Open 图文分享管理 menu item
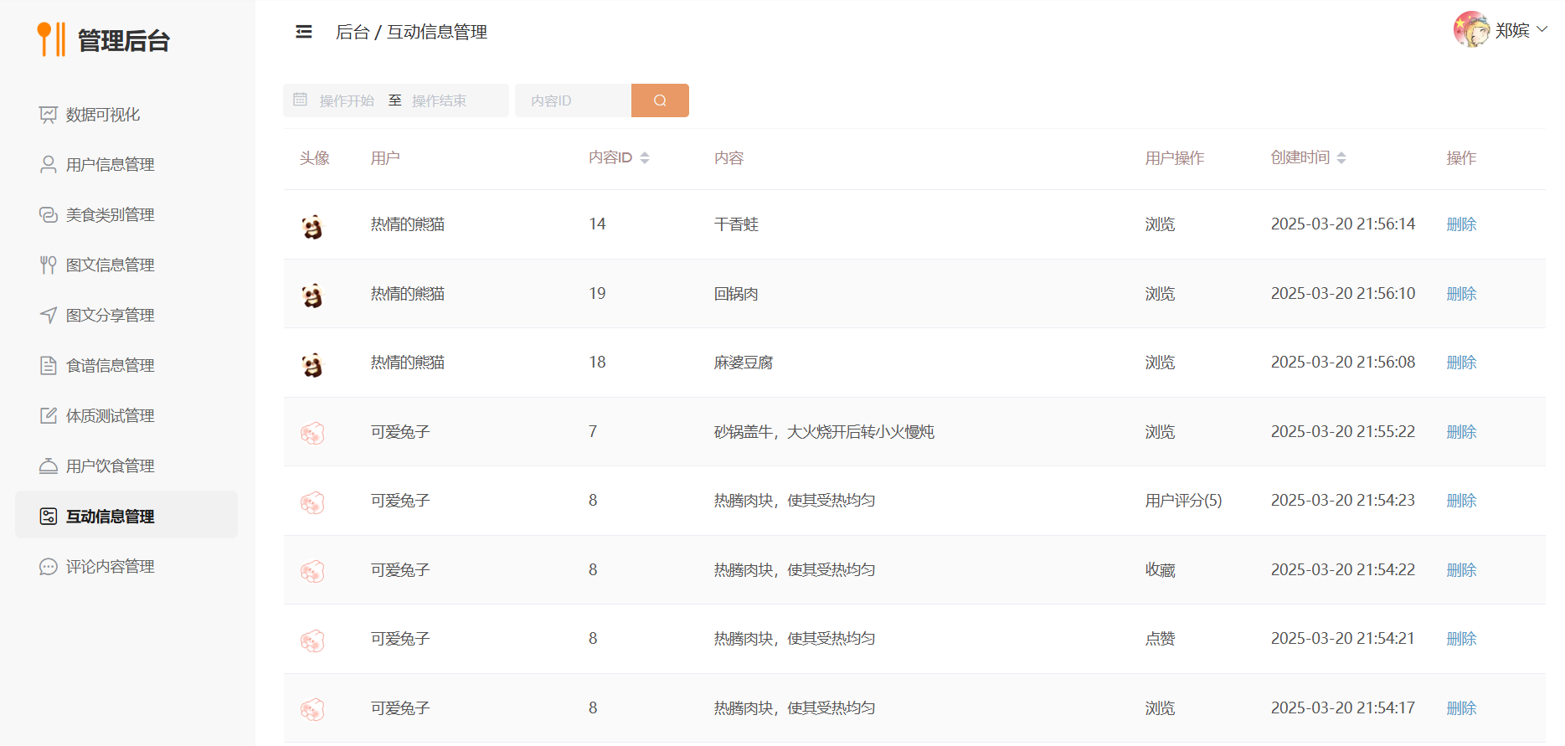 126,316
